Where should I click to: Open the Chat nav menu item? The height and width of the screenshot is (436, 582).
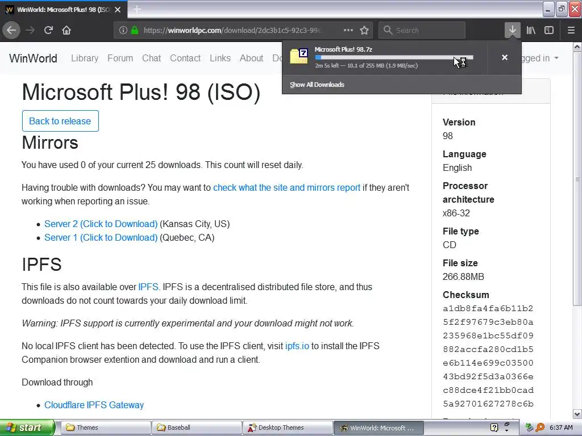point(151,58)
